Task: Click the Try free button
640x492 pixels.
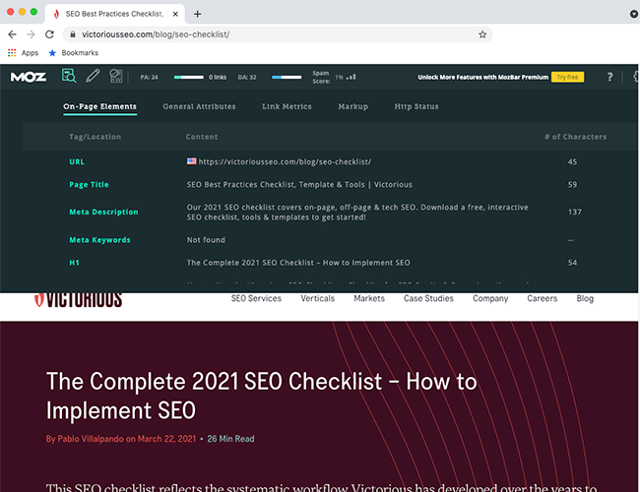Action: (x=567, y=77)
